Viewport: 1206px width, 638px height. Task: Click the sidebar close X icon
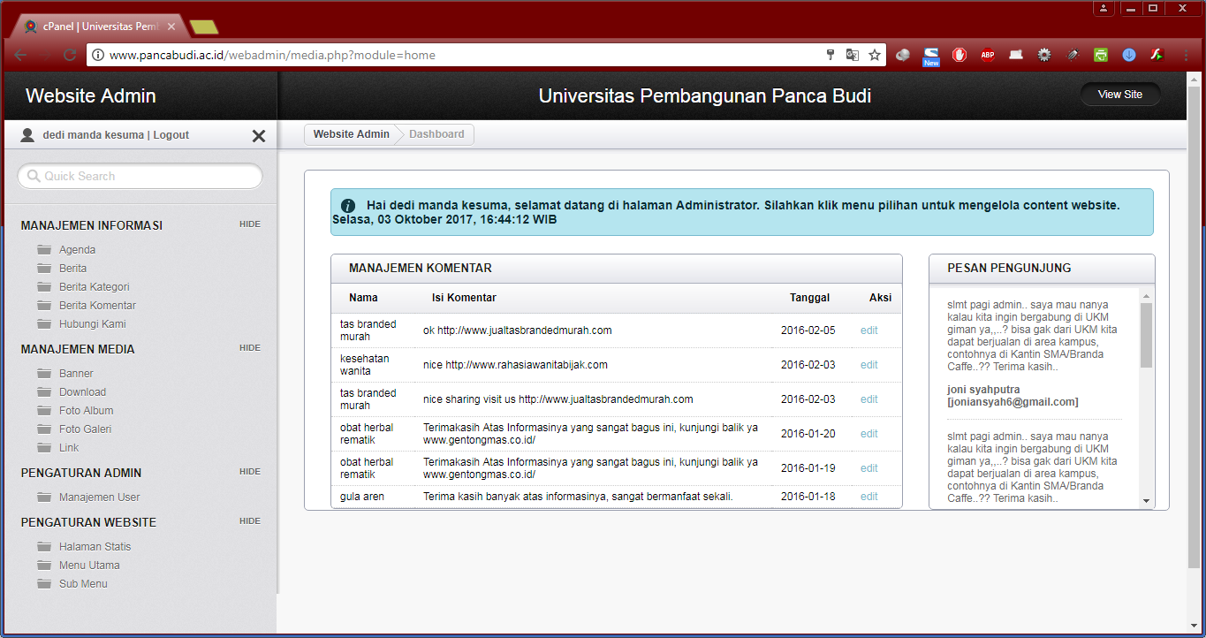pos(259,136)
